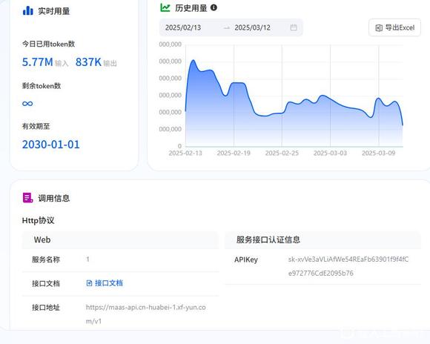Click the 调用信息 document icon

[27, 197]
